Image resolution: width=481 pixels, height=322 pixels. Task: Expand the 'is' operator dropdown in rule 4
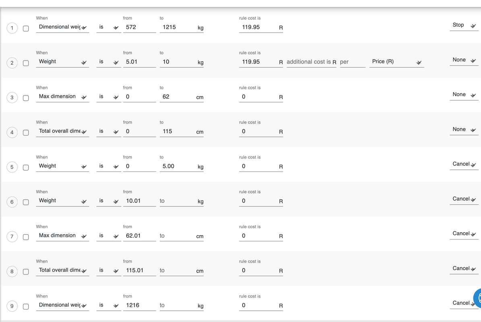pos(109,132)
